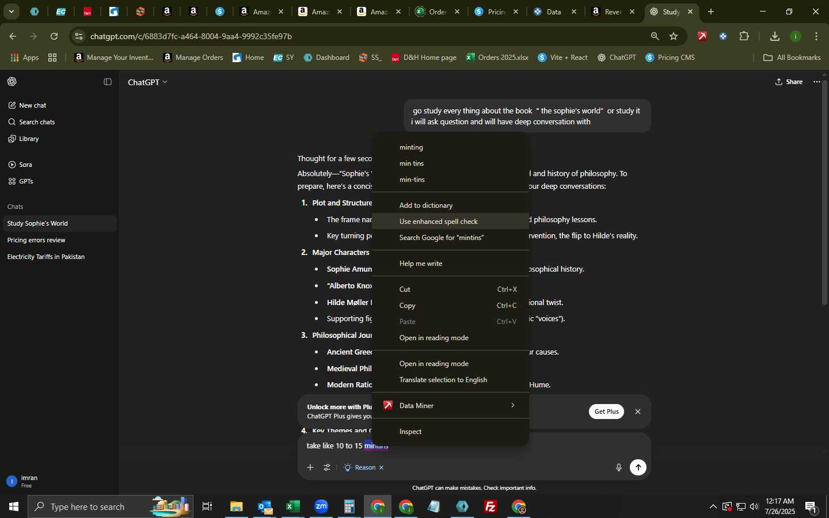Open Excel from the taskbar
The height and width of the screenshot is (518, 829).
(293, 506)
